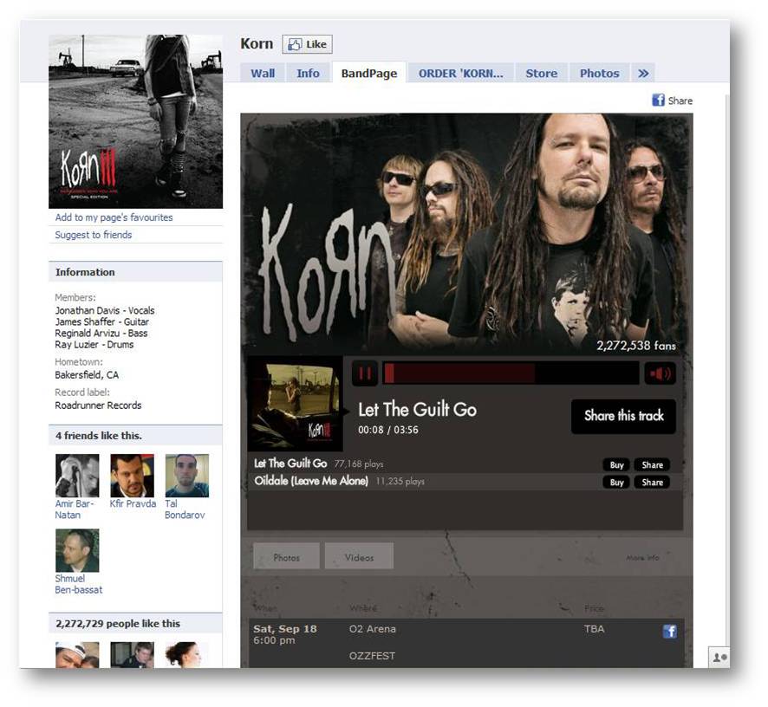Click the More info link
This screenshot has height=707, width=768.
(642, 558)
